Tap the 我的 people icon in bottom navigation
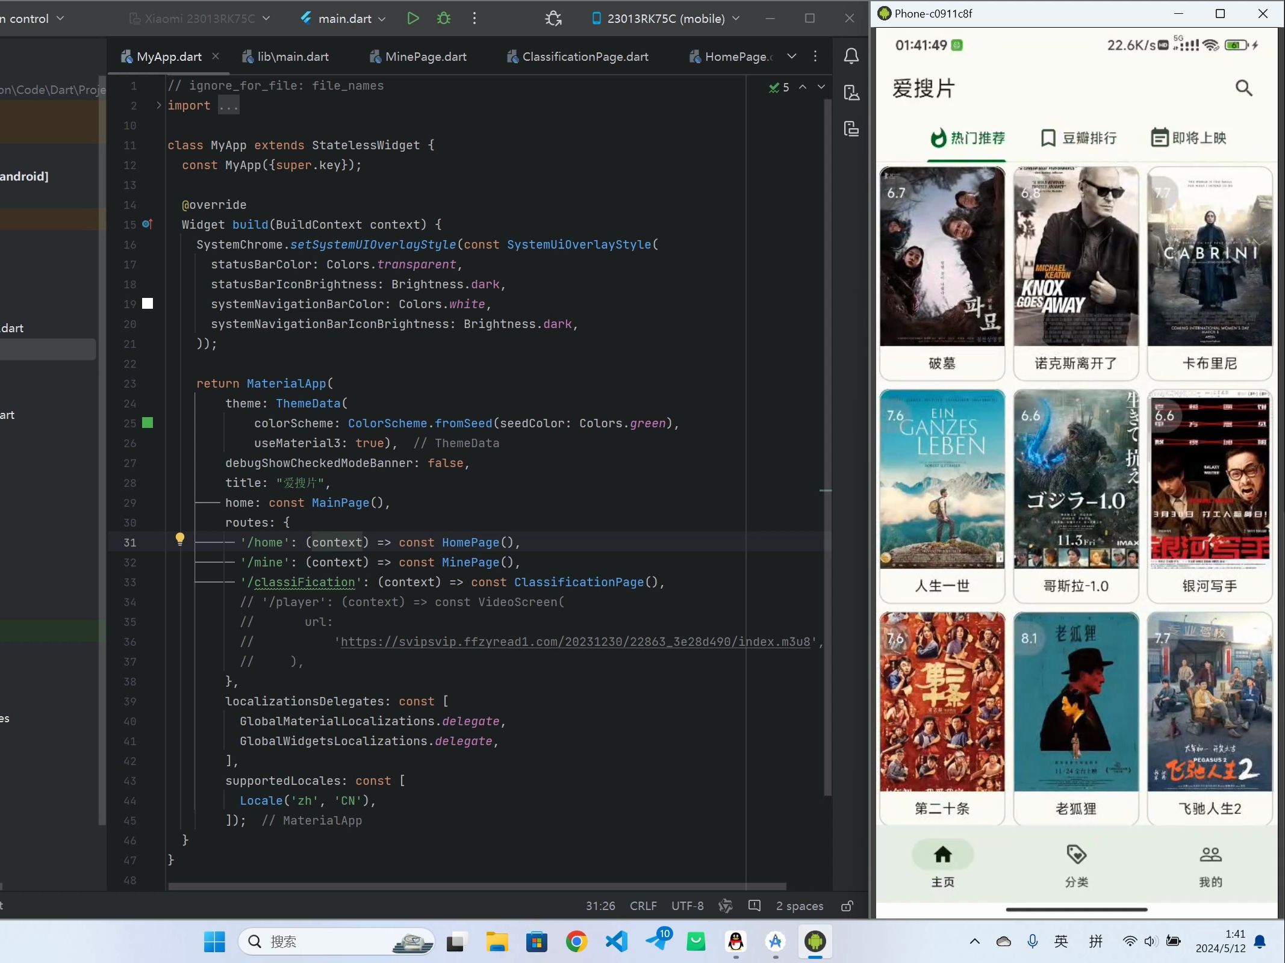1285x963 pixels. pos(1210,855)
